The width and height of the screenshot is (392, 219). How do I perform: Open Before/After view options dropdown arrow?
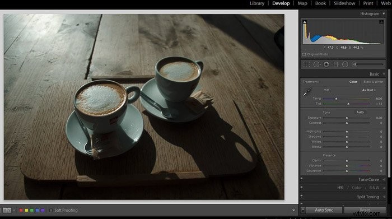[x=14, y=211]
